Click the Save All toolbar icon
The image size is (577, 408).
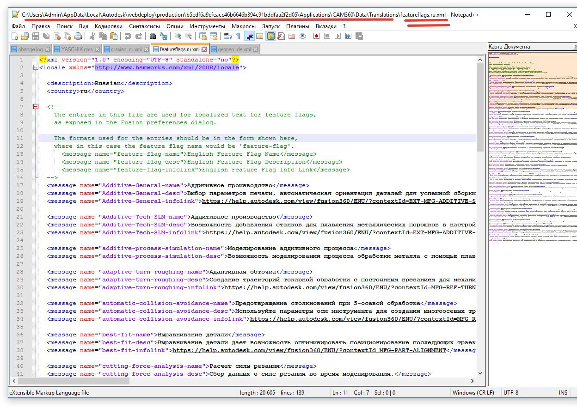(46, 36)
